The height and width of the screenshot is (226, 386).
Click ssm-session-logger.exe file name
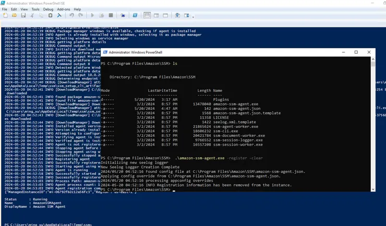(238, 140)
